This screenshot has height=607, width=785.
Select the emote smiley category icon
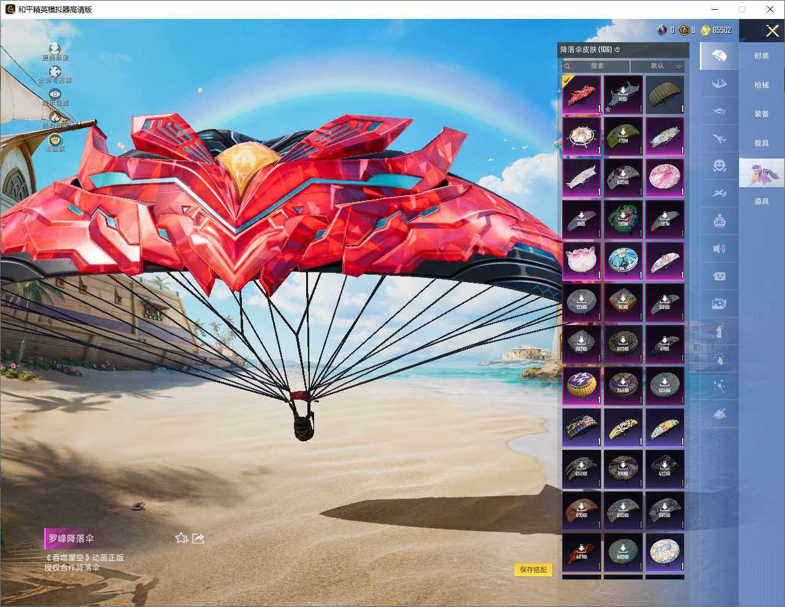[x=719, y=166]
